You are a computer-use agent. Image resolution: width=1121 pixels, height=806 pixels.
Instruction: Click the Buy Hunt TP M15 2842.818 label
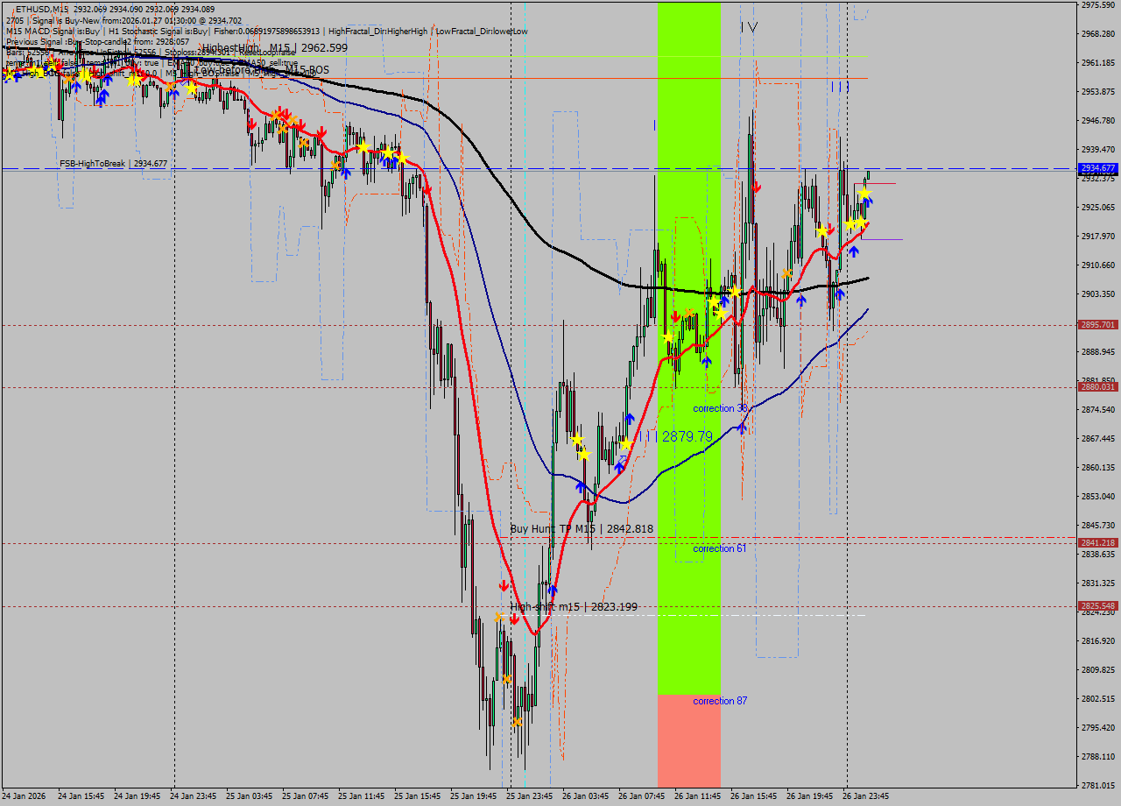click(582, 529)
